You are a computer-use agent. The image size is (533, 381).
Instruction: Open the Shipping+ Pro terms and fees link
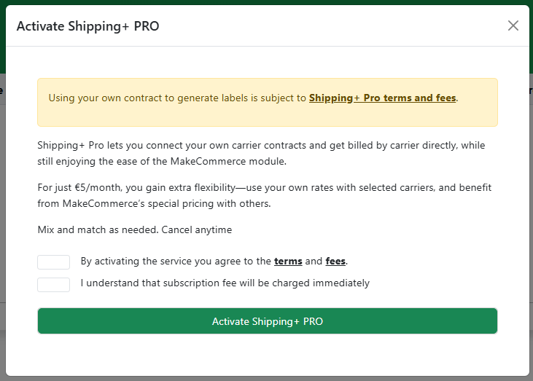[x=383, y=98]
